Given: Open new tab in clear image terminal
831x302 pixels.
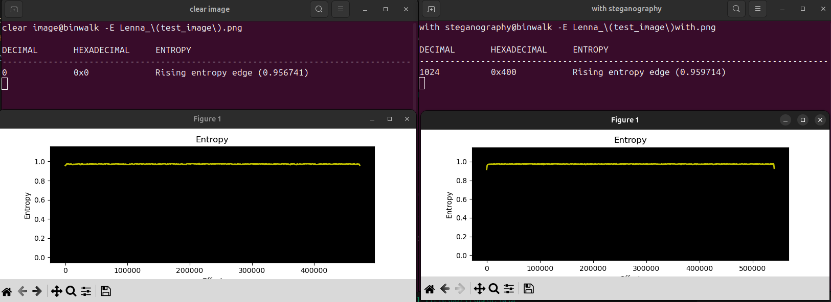Looking at the screenshot, I should pos(14,9).
